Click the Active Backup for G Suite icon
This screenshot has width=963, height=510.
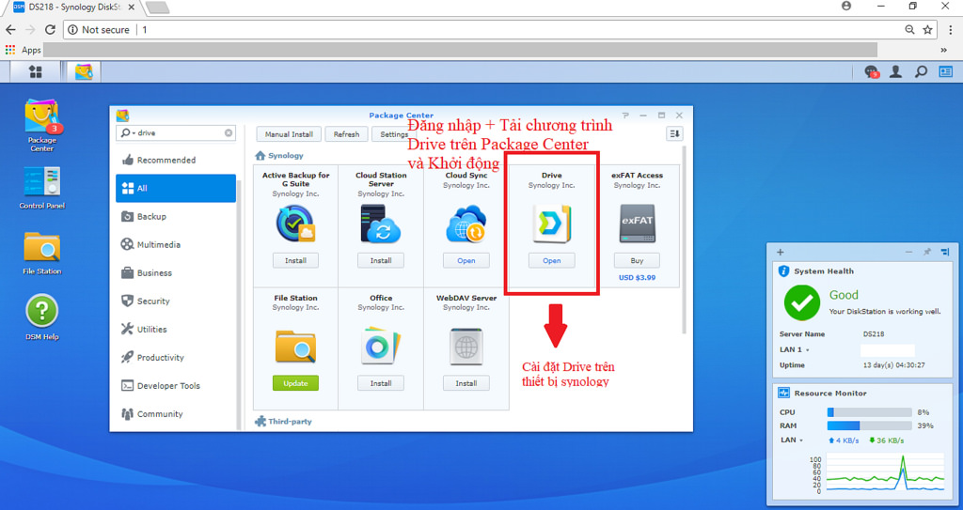coord(295,224)
